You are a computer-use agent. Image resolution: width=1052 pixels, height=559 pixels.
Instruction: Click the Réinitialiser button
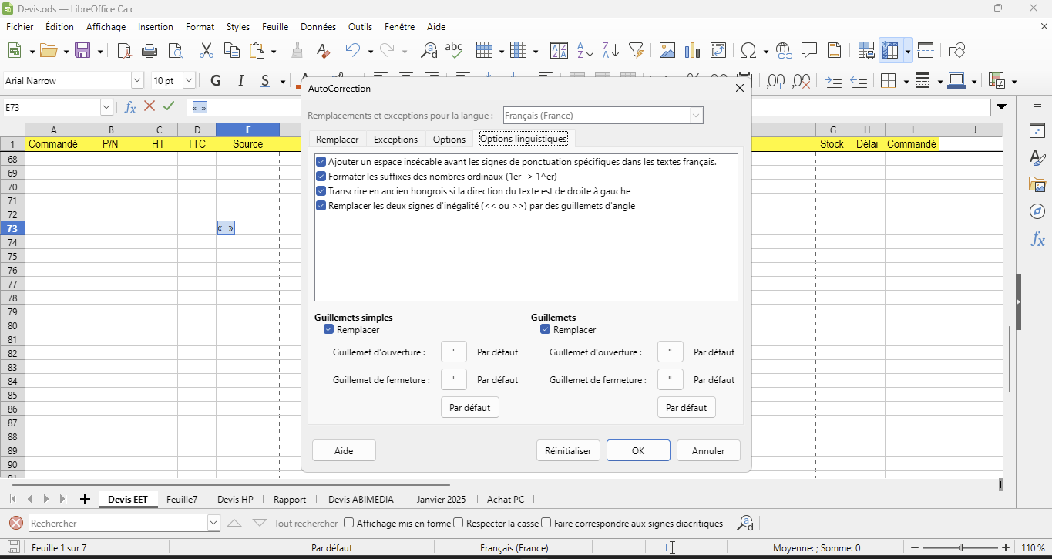click(x=568, y=451)
